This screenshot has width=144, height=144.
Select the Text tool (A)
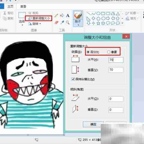68,16
